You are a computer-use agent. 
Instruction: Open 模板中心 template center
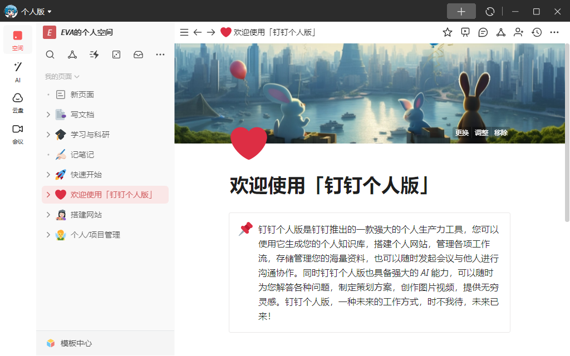tap(76, 343)
